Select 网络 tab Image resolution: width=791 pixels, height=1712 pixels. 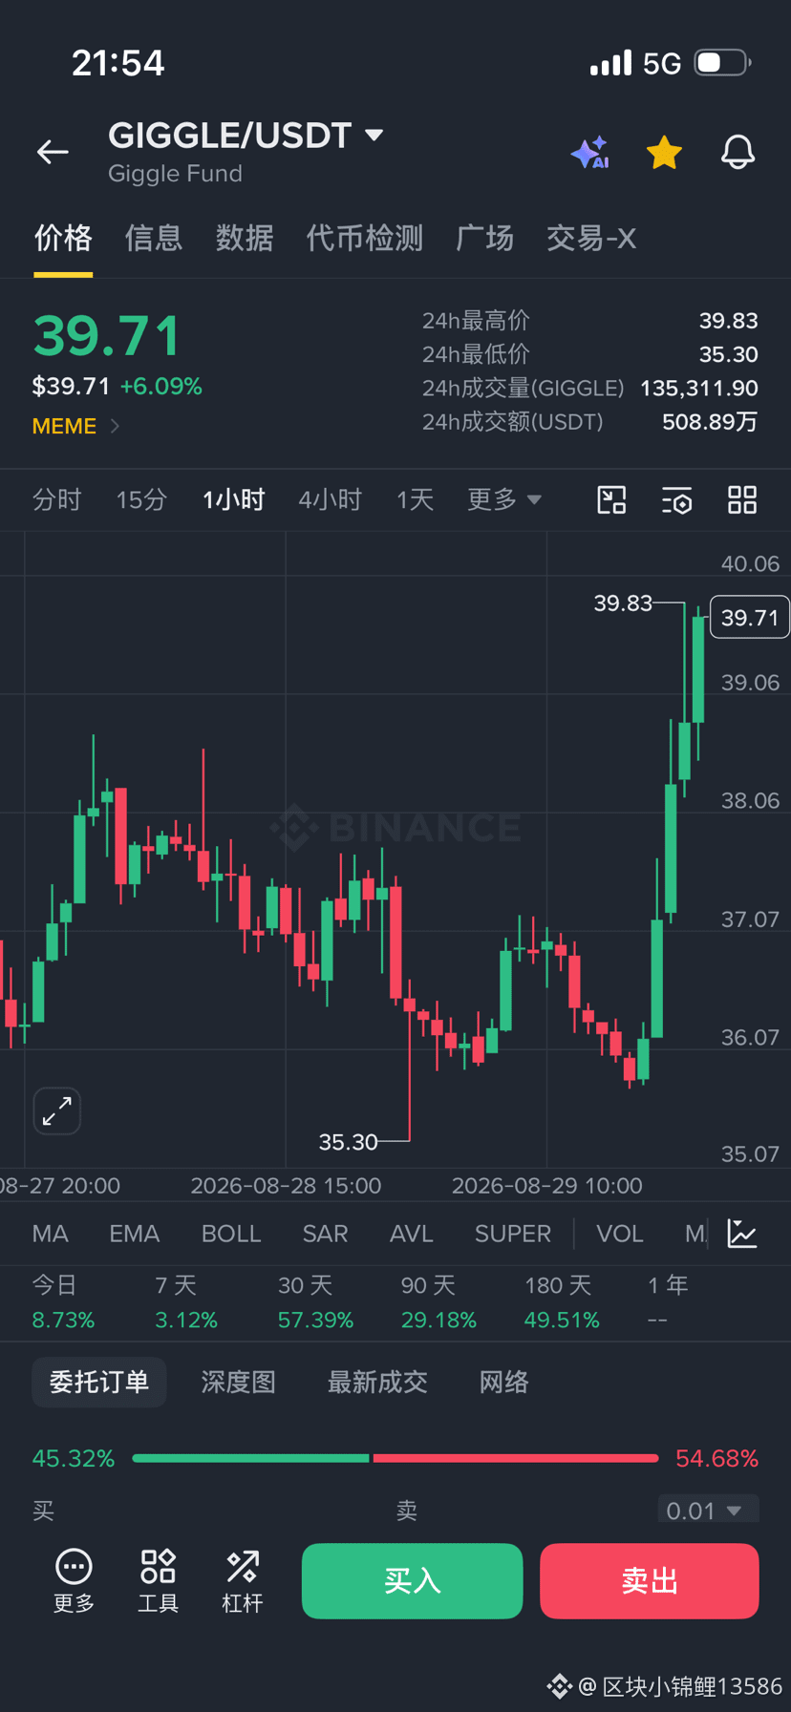pyautogui.click(x=503, y=1382)
